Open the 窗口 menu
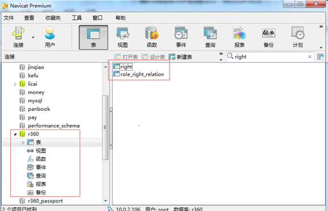Screen dimensions: 328x211 pyautogui.click(x=97, y=18)
